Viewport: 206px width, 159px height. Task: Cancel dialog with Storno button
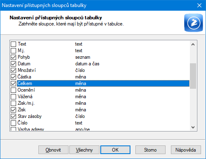click(150, 150)
